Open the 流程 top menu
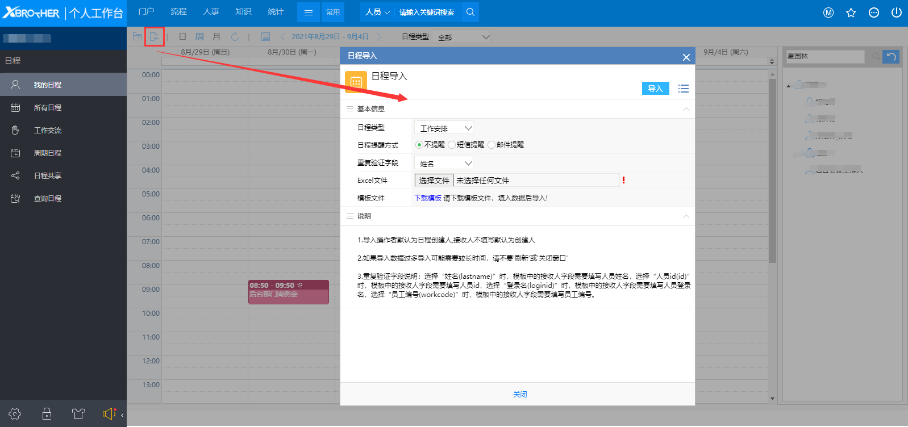908x427 pixels. click(x=178, y=12)
